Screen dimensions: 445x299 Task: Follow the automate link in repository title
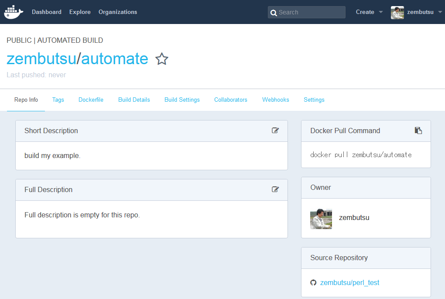tap(115, 59)
